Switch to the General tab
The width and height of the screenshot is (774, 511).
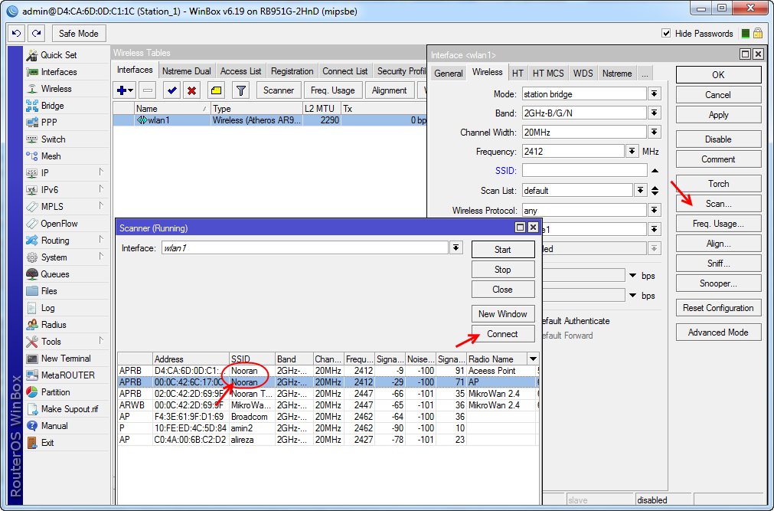448,73
